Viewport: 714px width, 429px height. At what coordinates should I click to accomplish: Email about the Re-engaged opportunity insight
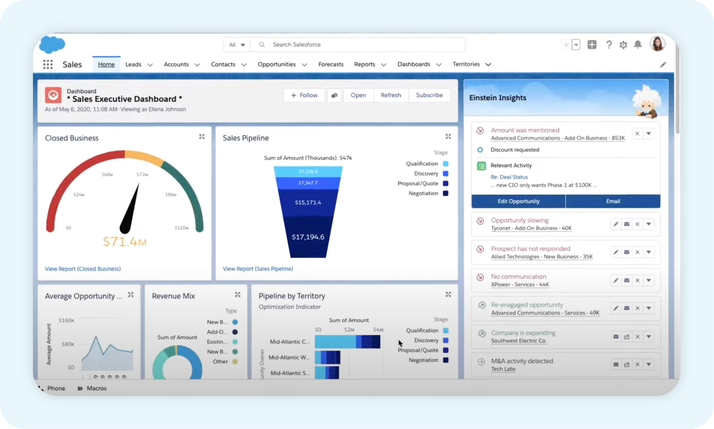tap(626, 308)
